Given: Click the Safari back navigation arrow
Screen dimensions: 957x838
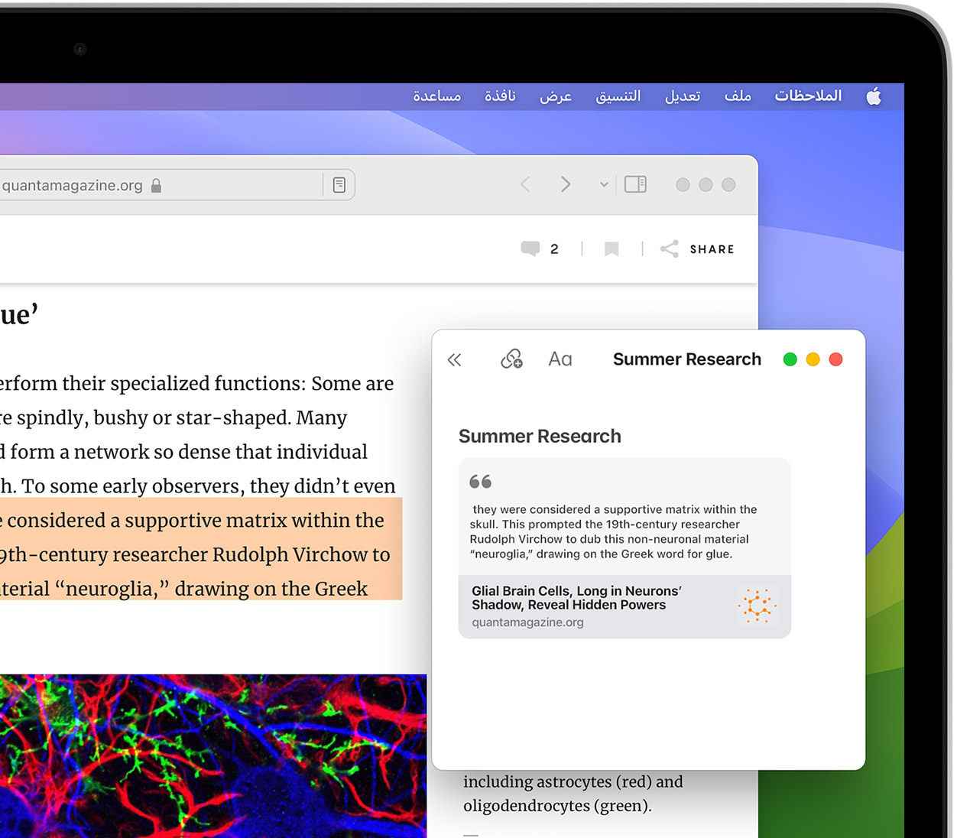Looking at the screenshot, I should pyautogui.click(x=525, y=184).
